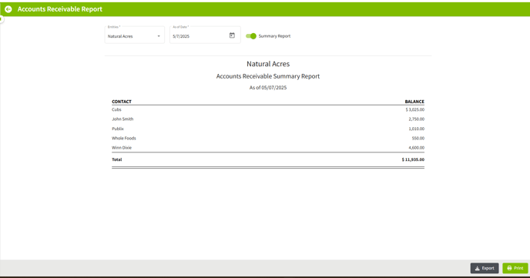Click the Accounts Receivable Report page title

tap(60, 9)
